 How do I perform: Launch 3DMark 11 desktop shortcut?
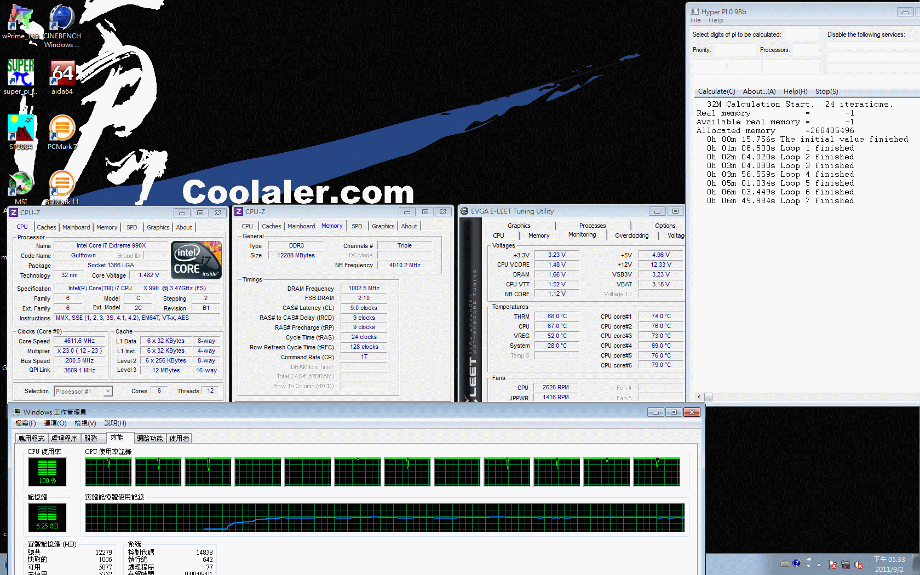(x=62, y=187)
